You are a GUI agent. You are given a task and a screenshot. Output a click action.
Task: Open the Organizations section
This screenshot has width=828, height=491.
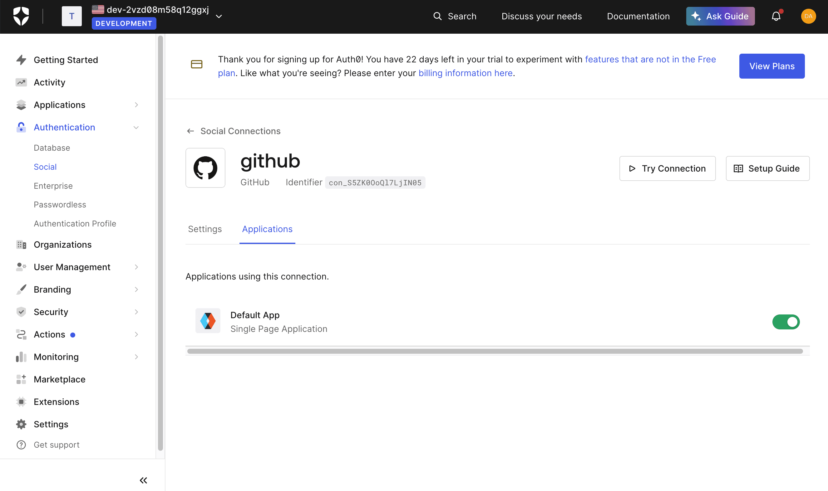[x=62, y=245]
